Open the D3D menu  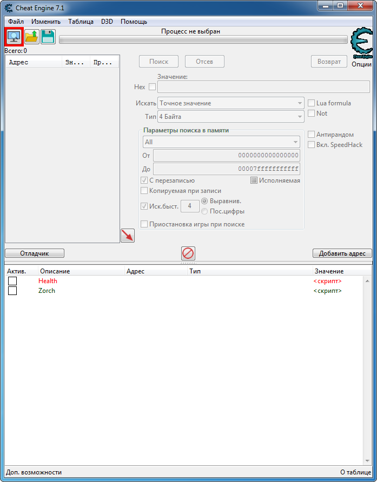107,22
